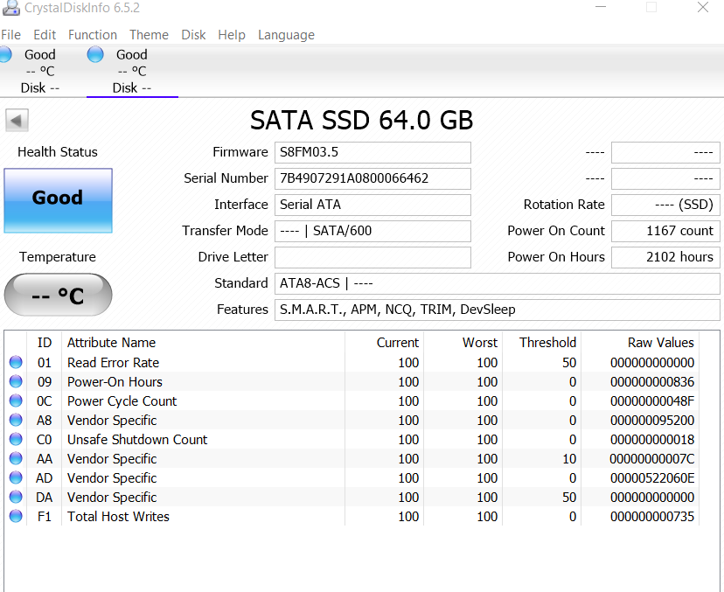Open the Edit menu
Image resolution: width=724 pixels, height=592 pixels.
pos(45,35)
